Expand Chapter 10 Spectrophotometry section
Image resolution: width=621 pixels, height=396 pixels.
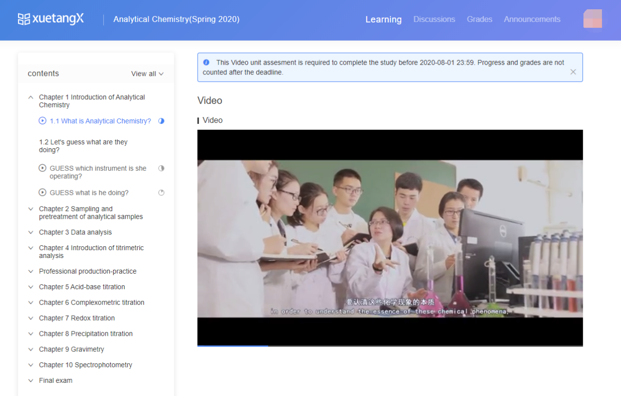click(31, 365)
